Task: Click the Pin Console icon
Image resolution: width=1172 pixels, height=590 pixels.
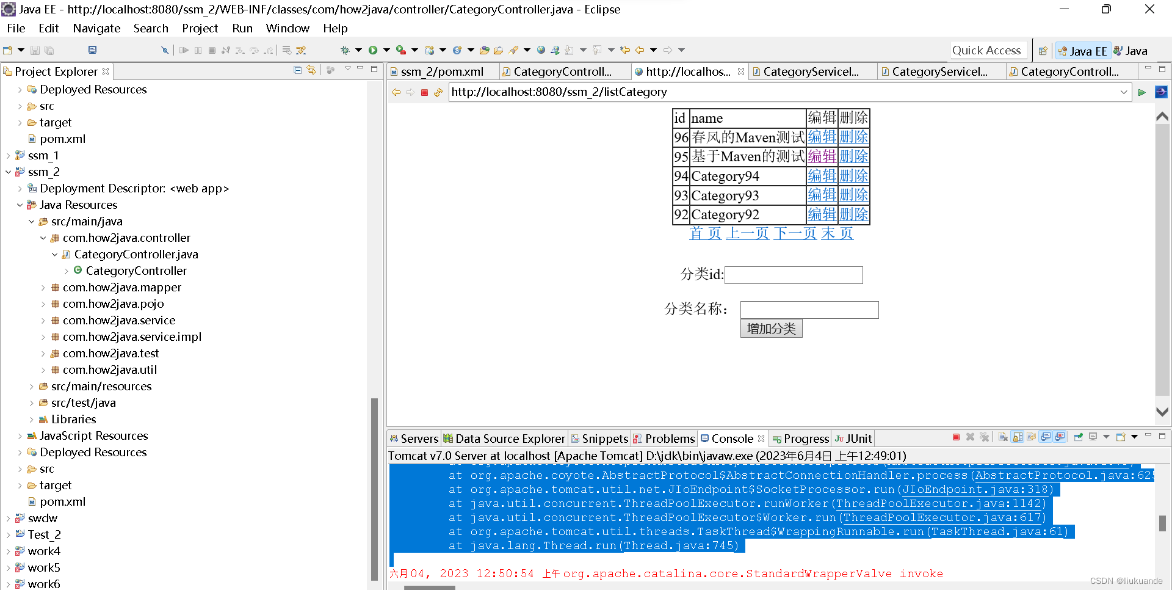Action: pos(1079,437)
